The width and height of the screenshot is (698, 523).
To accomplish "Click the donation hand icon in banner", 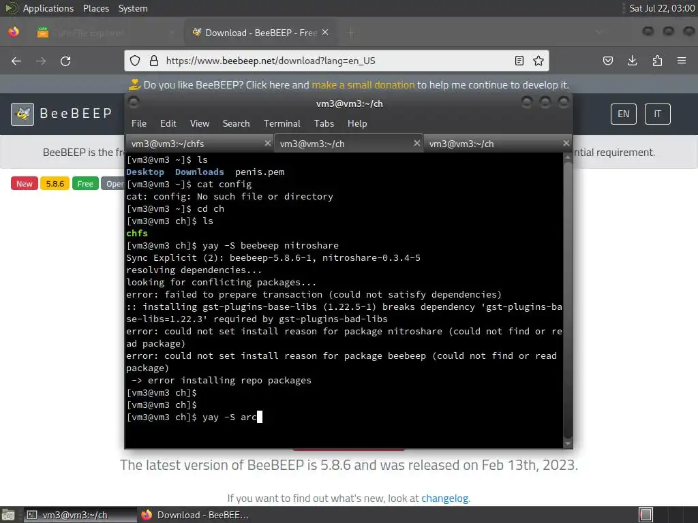I will (x=134, y=84).
